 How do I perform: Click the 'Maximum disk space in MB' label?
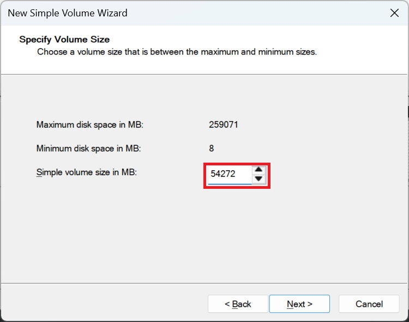coord(90,125)
